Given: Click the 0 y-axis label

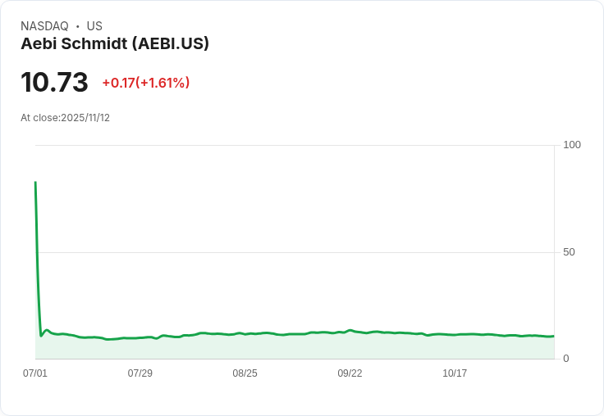Looking at the screenshot, I should click(x=566, y=359).
